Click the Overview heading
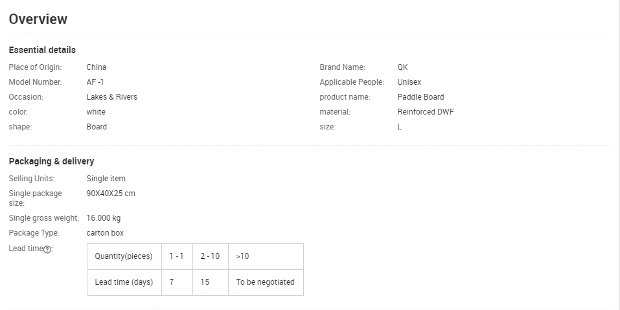Image resolution: width=620 pixels, height=310 pixels. coord(38,19)
